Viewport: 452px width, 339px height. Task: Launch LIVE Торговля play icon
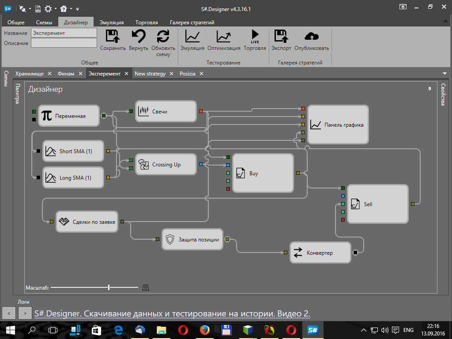pyautogui.click(x=255, y=36)
